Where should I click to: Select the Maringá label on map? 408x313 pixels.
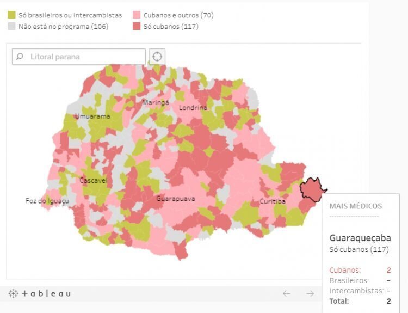click(156, 102)
